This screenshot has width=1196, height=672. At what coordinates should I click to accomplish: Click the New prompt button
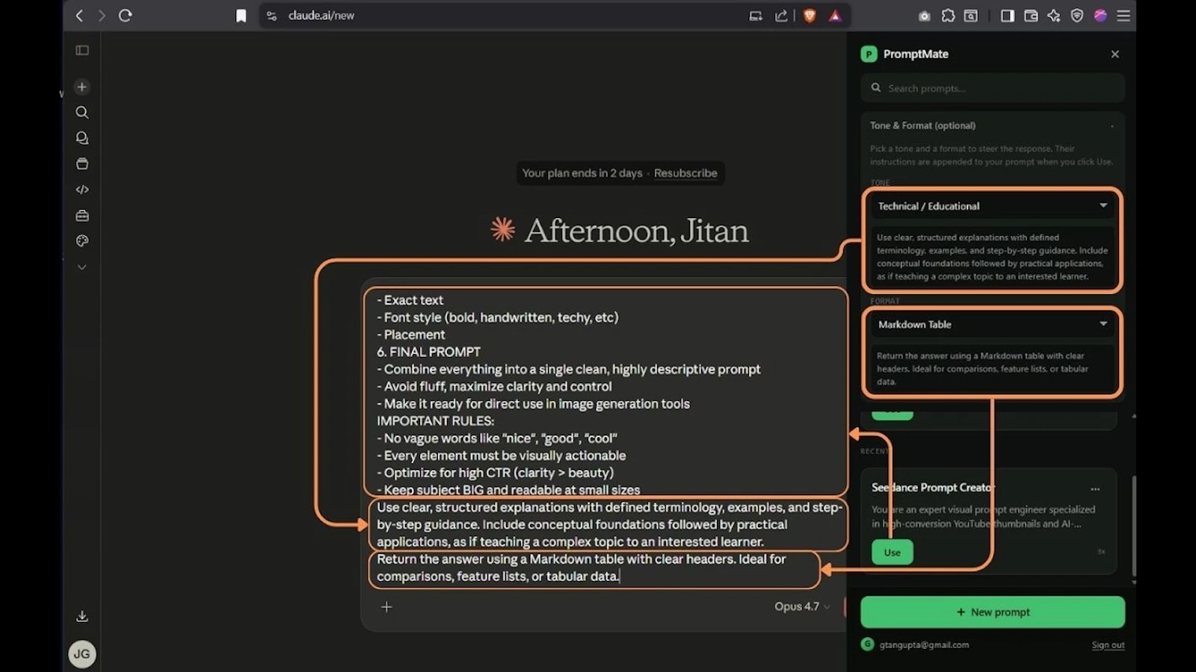pos(993,612)
